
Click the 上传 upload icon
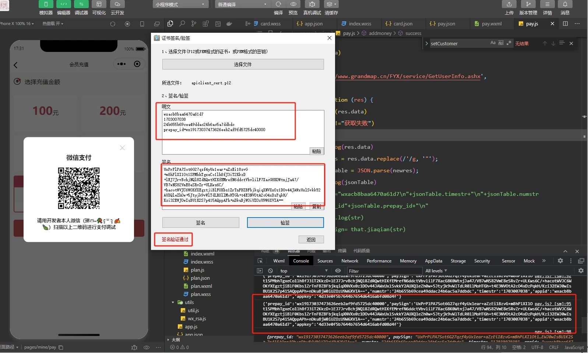point(509,4)
